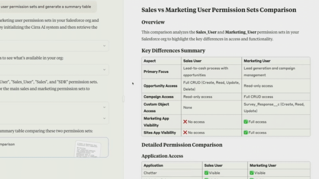Viewport: 319px width, 179px height.
Task: Click the panel resize handle between chat and artifact
Action: click(x=124, y=99)
